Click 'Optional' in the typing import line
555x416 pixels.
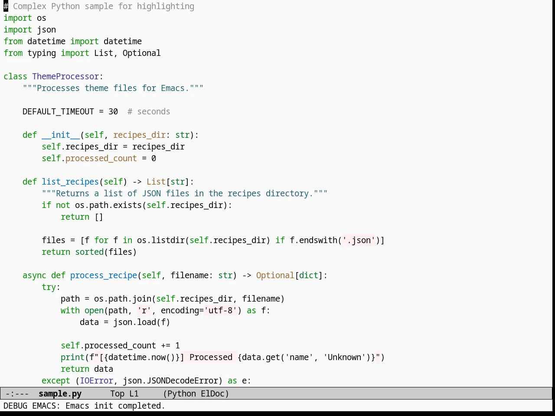coord(141,53)
